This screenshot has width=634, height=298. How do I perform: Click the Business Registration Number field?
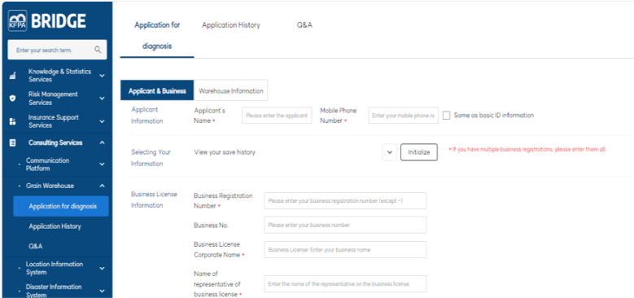345,201
